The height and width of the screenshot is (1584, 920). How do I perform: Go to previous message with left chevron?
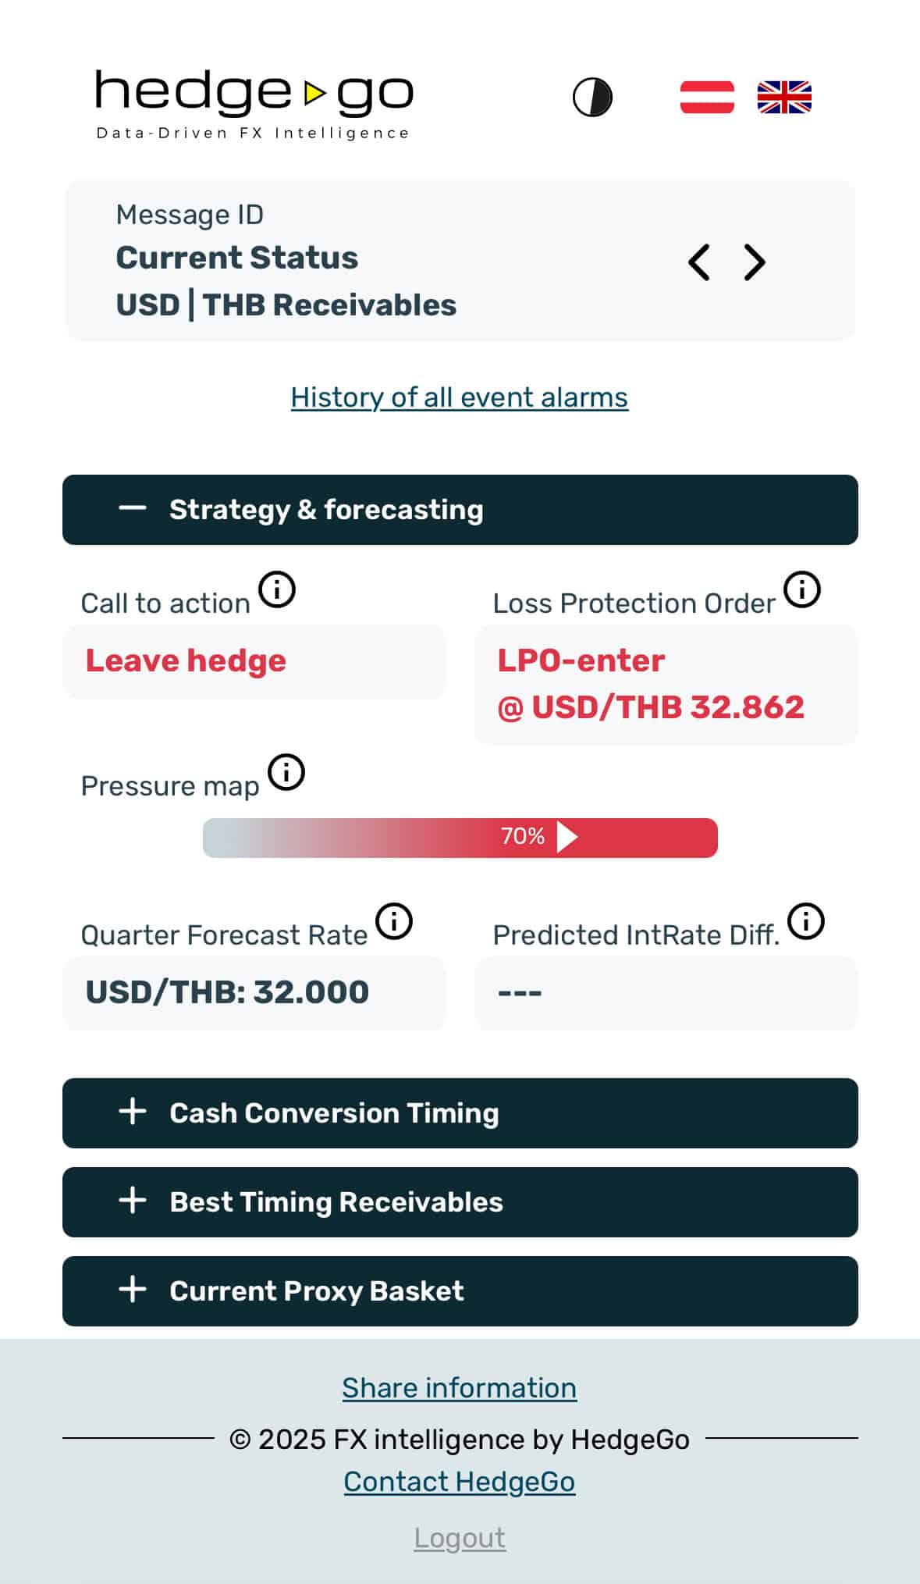(699, 262)
